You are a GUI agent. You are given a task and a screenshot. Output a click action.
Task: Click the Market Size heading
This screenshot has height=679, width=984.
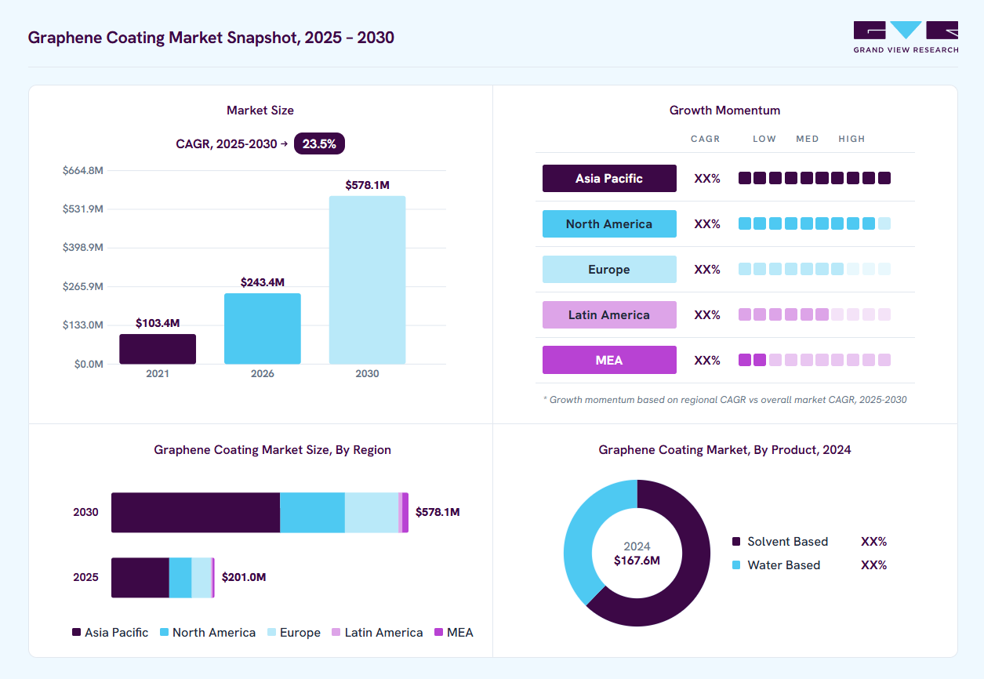tap(260, 111)
